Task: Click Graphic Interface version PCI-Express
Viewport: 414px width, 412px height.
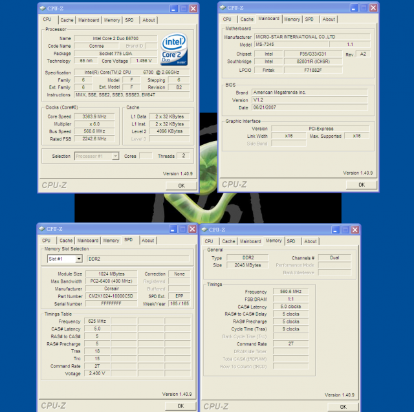Action: (x=321, y=129)
